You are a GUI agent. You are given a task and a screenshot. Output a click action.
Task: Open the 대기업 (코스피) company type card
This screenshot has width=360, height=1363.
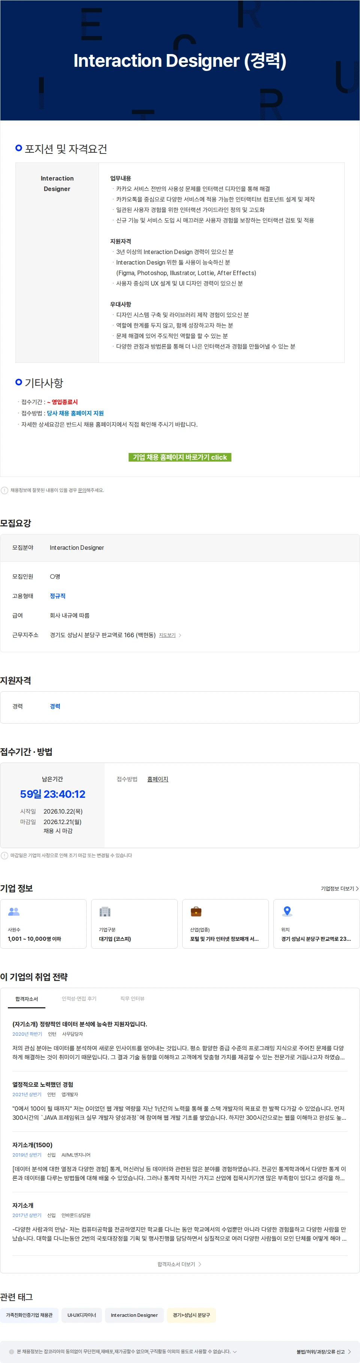coord(134,924)
